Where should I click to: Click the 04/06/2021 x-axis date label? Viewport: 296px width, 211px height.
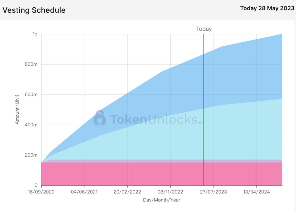[x=84, y=192]
